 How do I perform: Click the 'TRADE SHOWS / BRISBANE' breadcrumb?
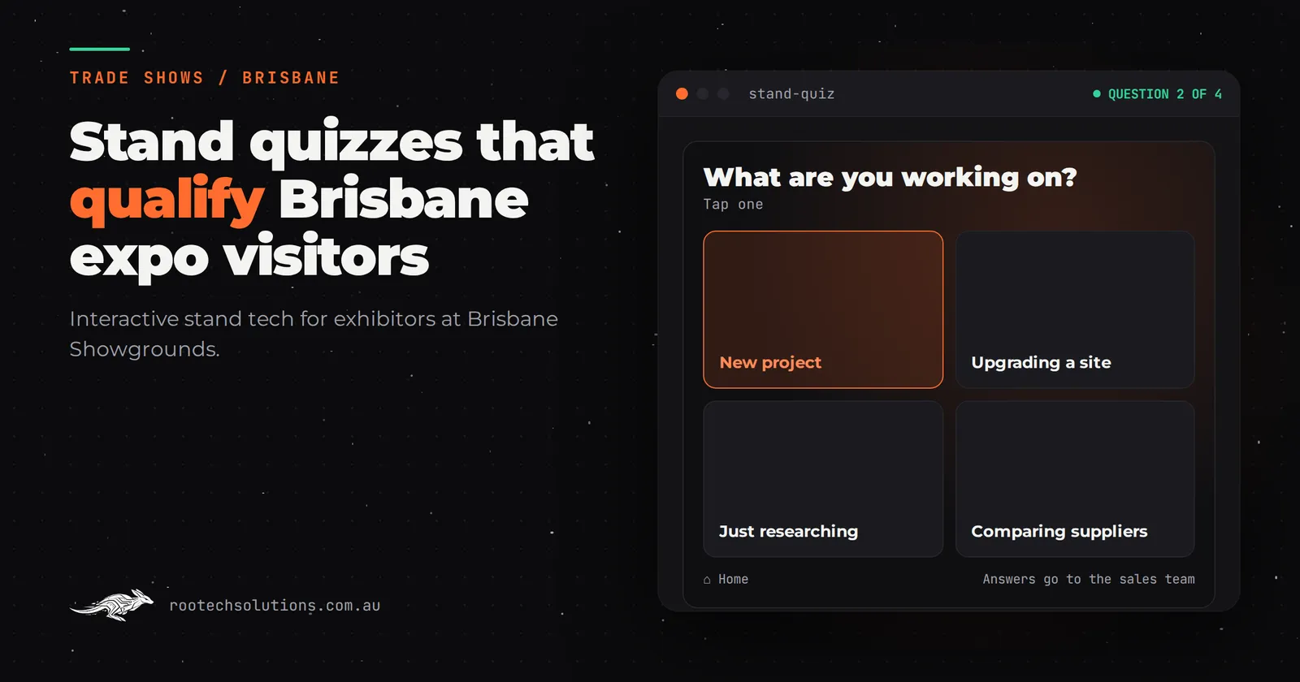pos(205,78)
